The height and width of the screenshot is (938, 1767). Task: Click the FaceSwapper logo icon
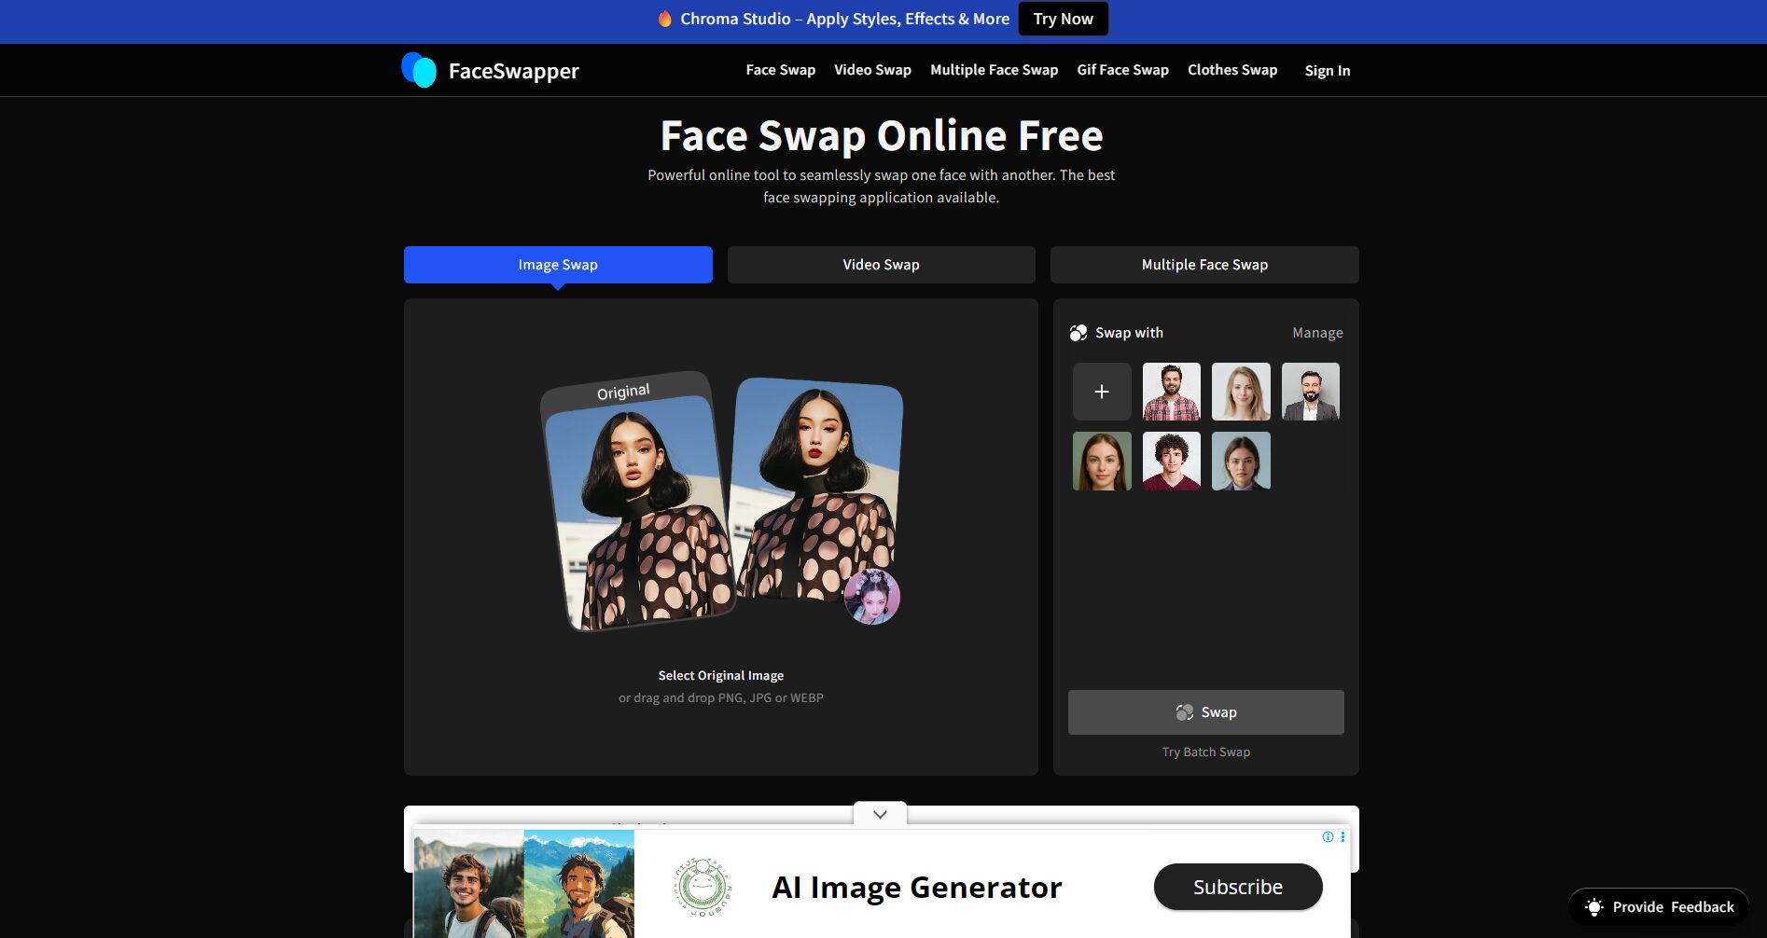click(419, 70)
